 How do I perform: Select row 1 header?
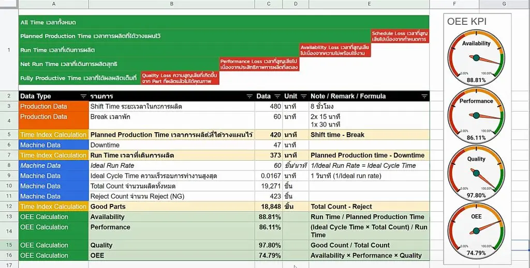click(9, 50)
